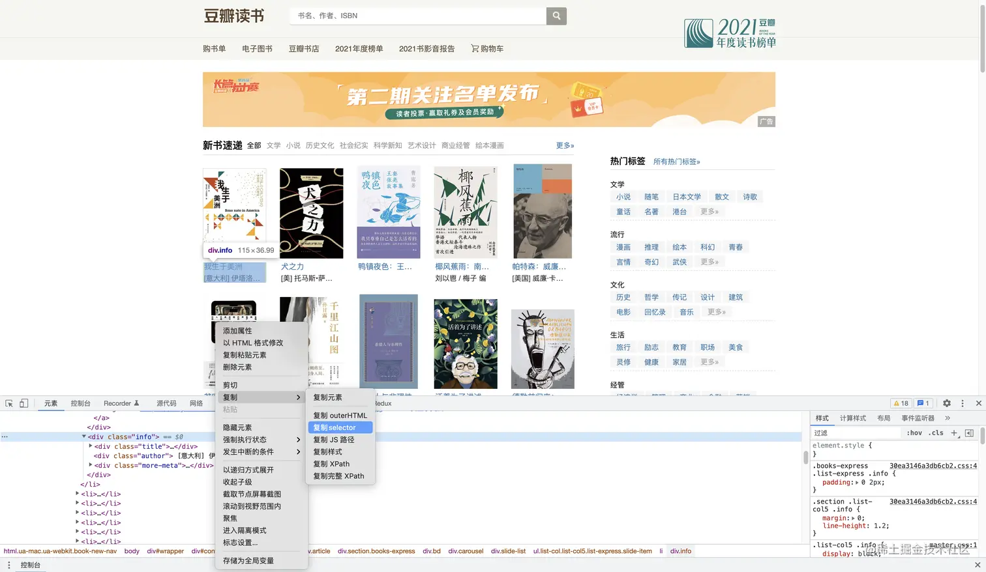Screen dimensions: 986x572
Task: Show more style sidebar tabs chevron
Action: [x=948, y=418]
